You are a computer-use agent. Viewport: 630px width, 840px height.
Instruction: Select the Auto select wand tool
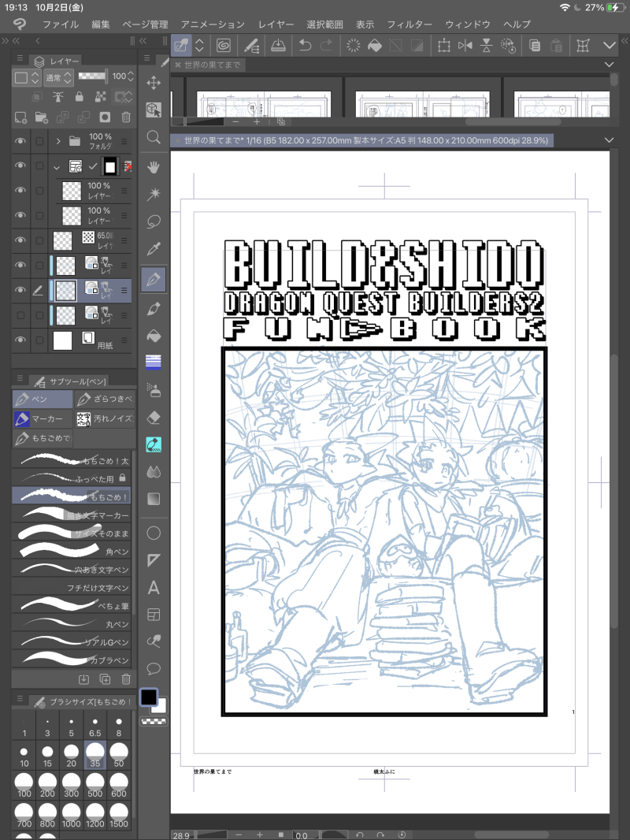click(154, 193)
